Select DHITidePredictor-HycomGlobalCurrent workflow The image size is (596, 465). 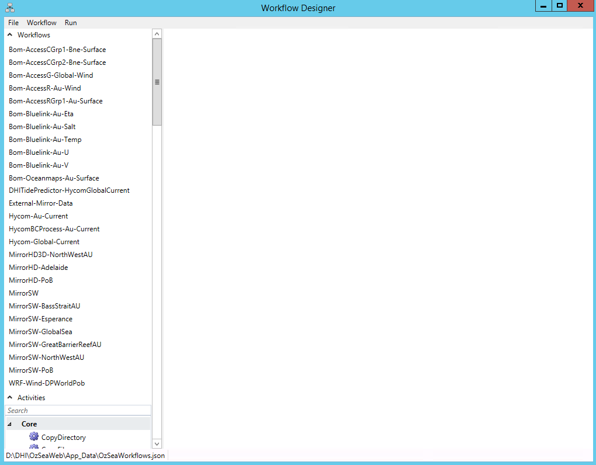tap(69, 190)
